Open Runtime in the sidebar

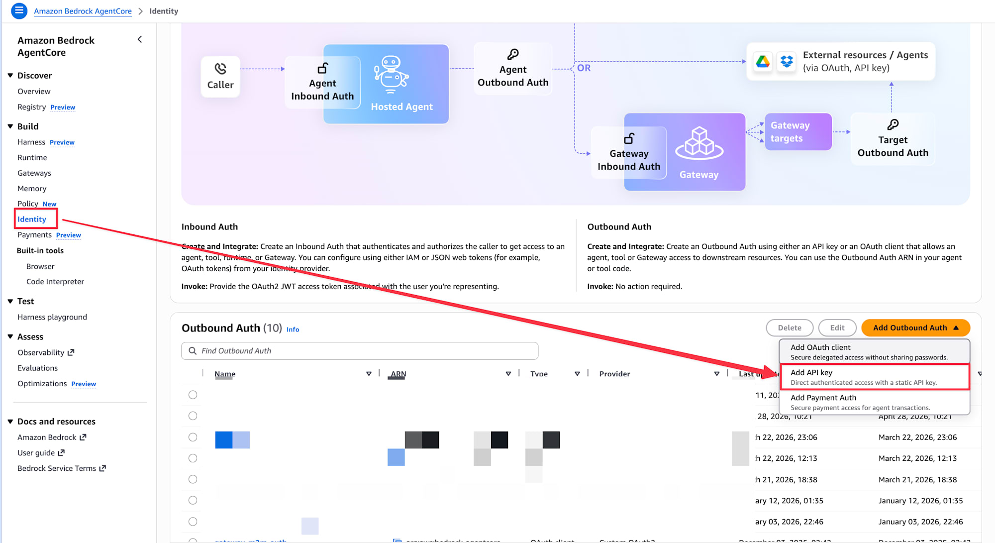(x=32, y=157)
